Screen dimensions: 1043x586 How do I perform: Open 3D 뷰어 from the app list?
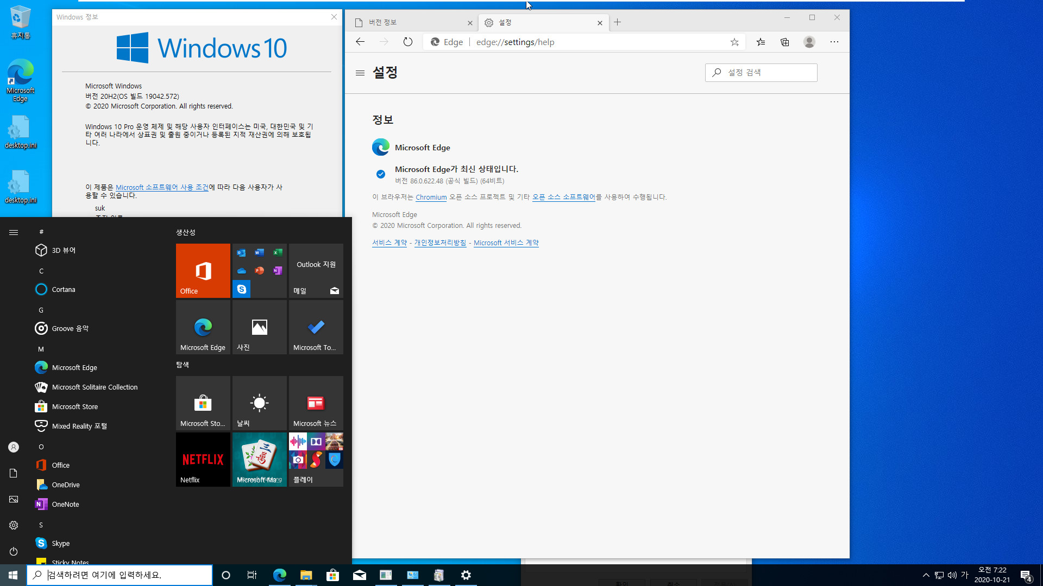coord(98,250)
